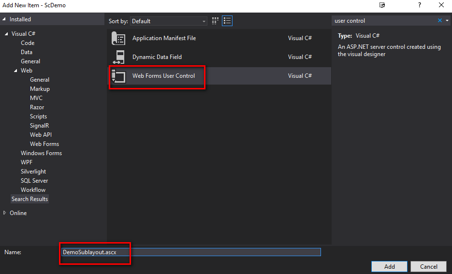
Task: Open the feedback icon in title bar
Action: [382, 5]
